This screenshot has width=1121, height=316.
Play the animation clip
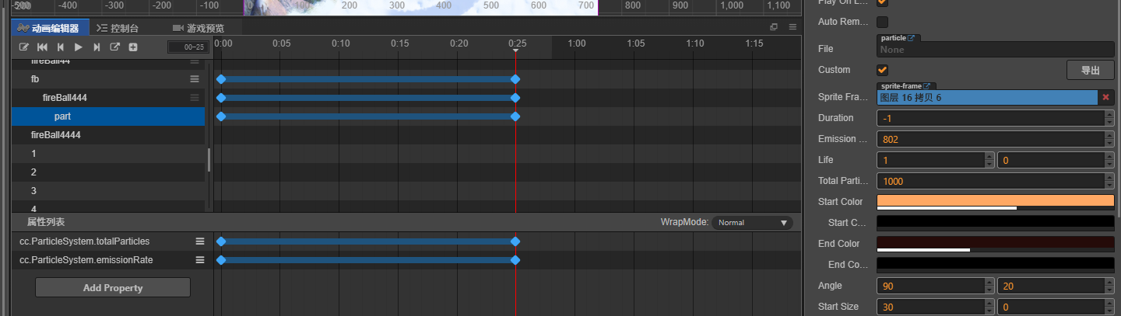pos(78,47)
